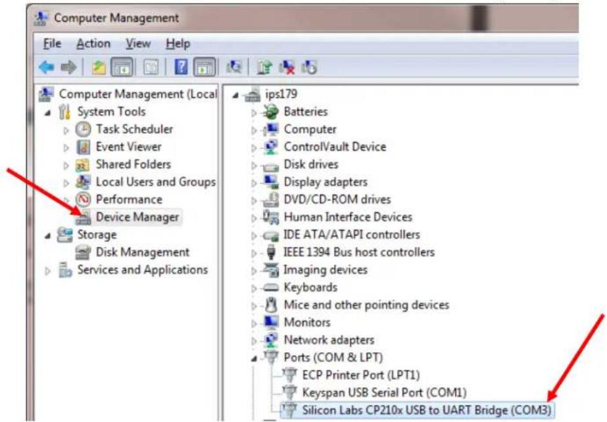
Task: Click the Computer Management title bar icon
Action: pos(41,18)
